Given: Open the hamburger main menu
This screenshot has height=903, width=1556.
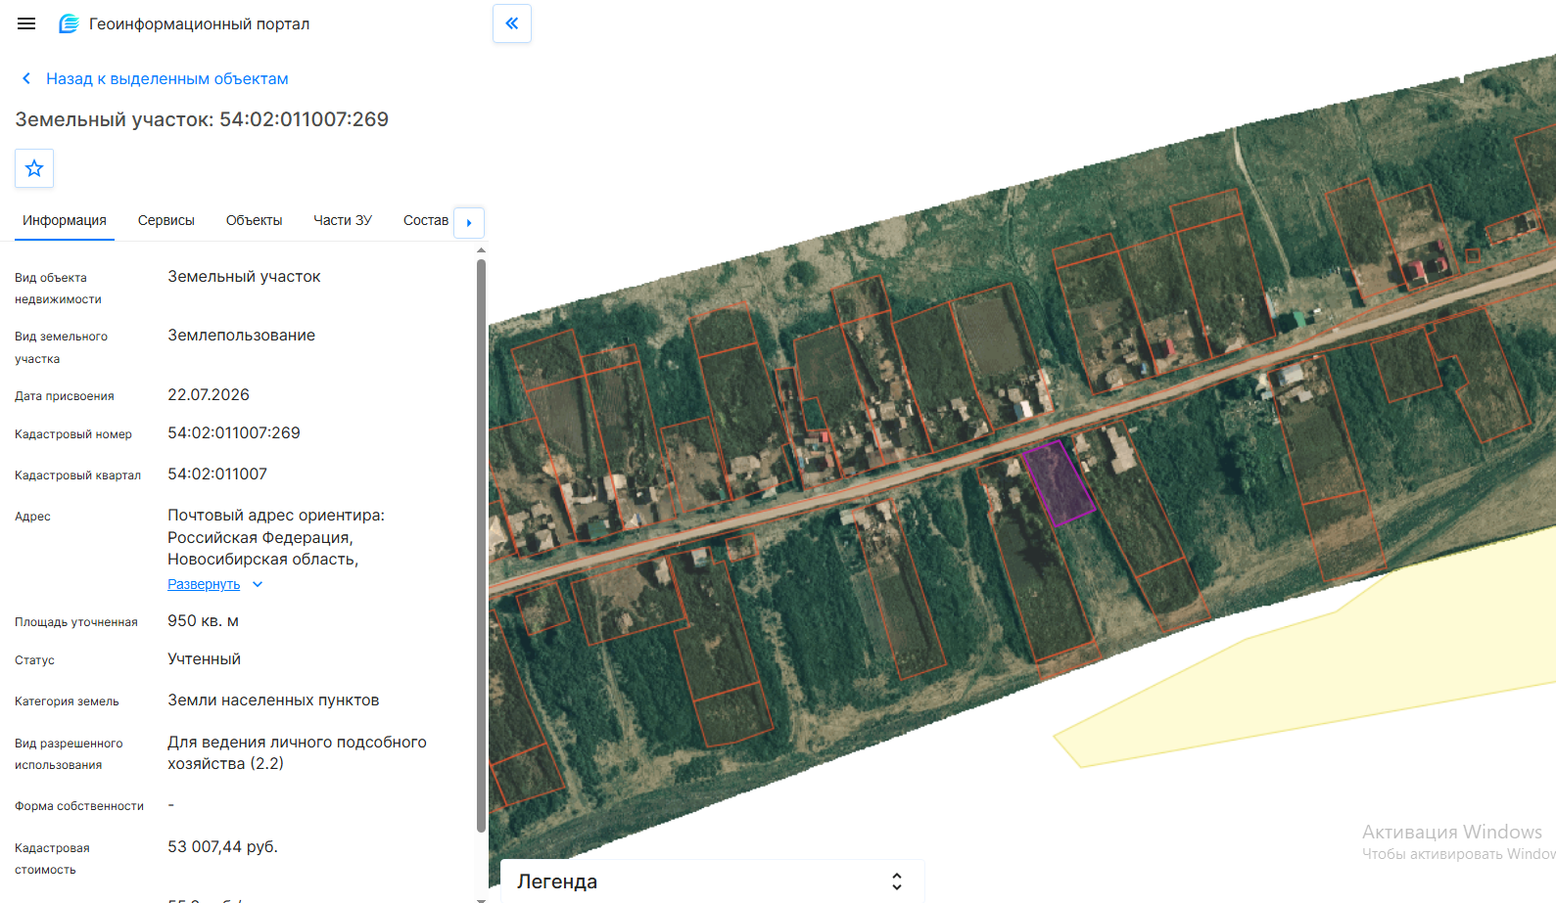Looking at the screenshot, I should [x=26, y=23].
